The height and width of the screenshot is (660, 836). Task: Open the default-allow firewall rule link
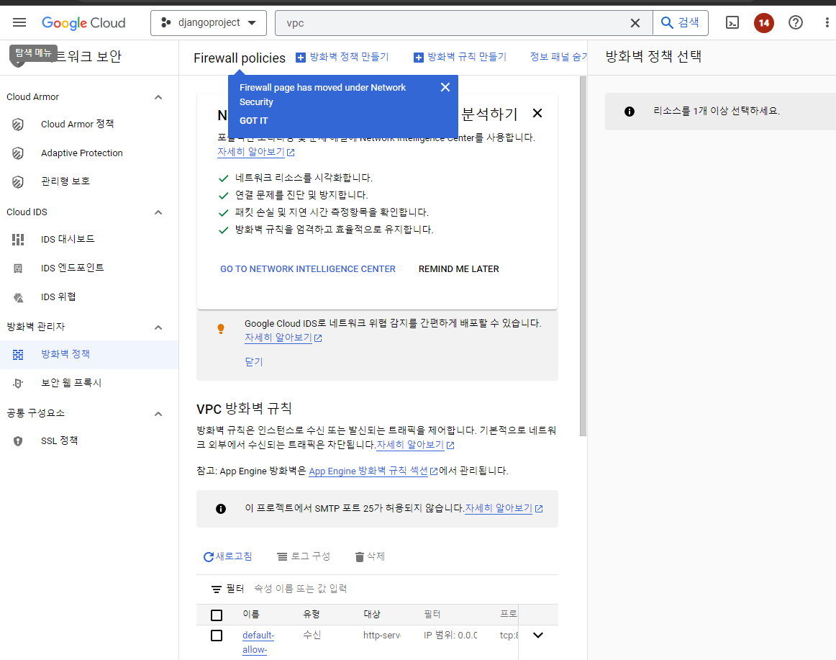click(x=258, y=643)
